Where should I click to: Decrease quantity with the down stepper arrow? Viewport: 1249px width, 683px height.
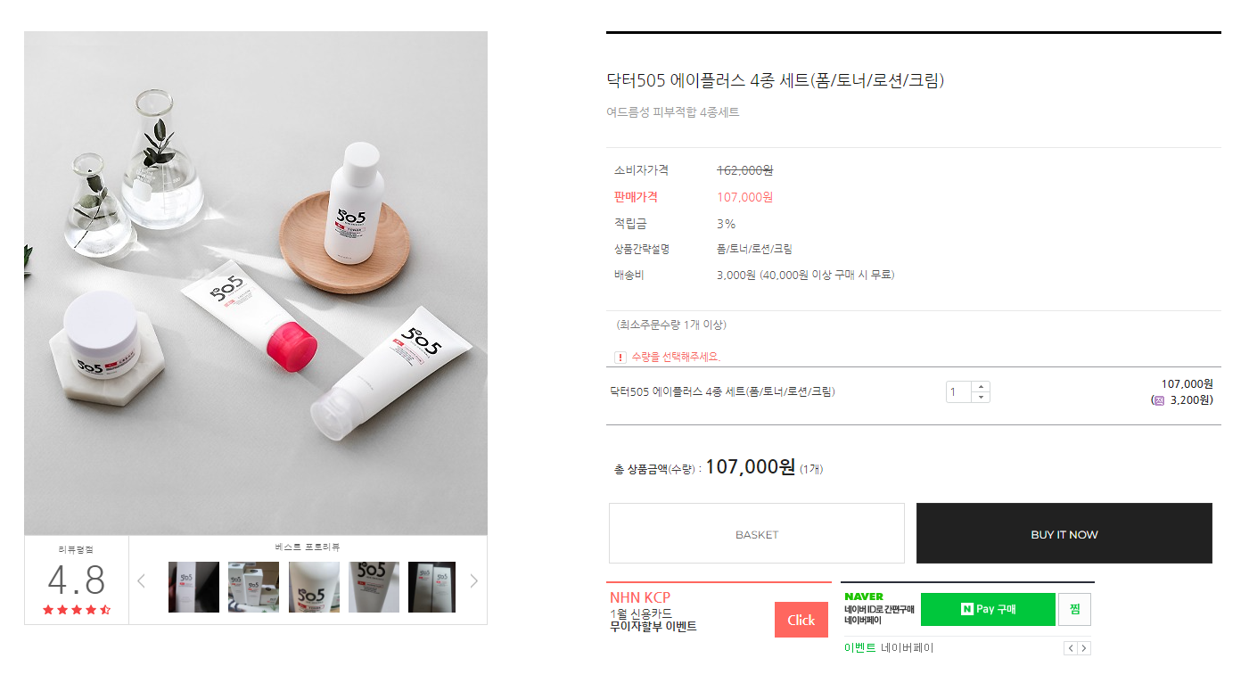click(x=981, y=398)
